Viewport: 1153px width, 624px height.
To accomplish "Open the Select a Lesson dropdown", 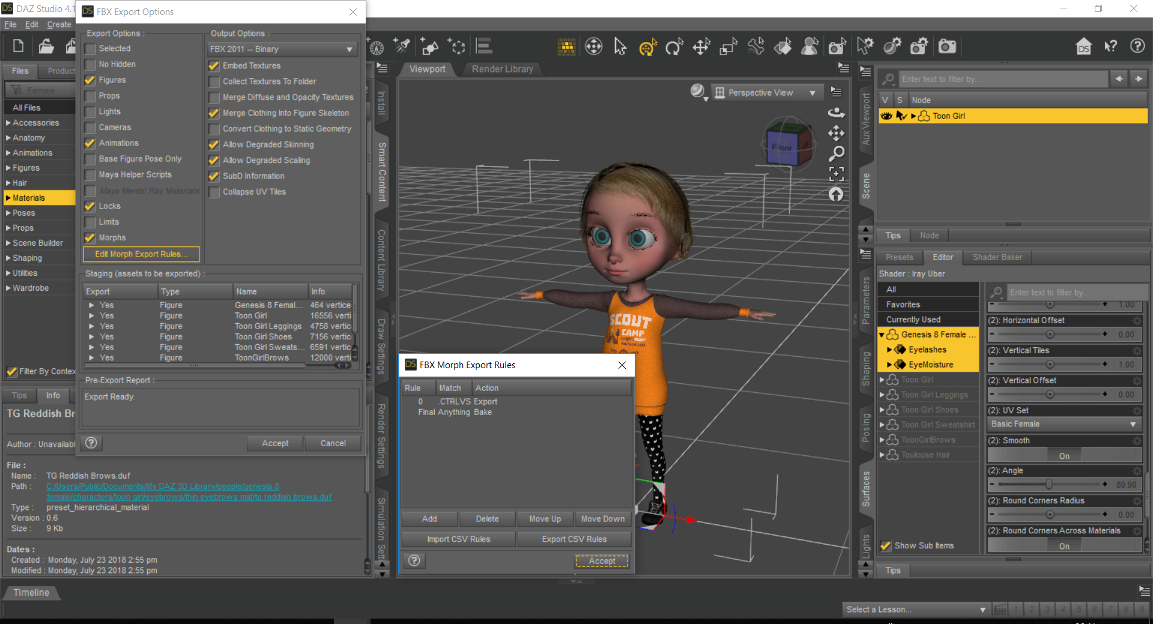I will (x=915, y=609).
